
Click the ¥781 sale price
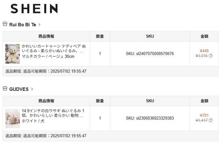[204, 115]
